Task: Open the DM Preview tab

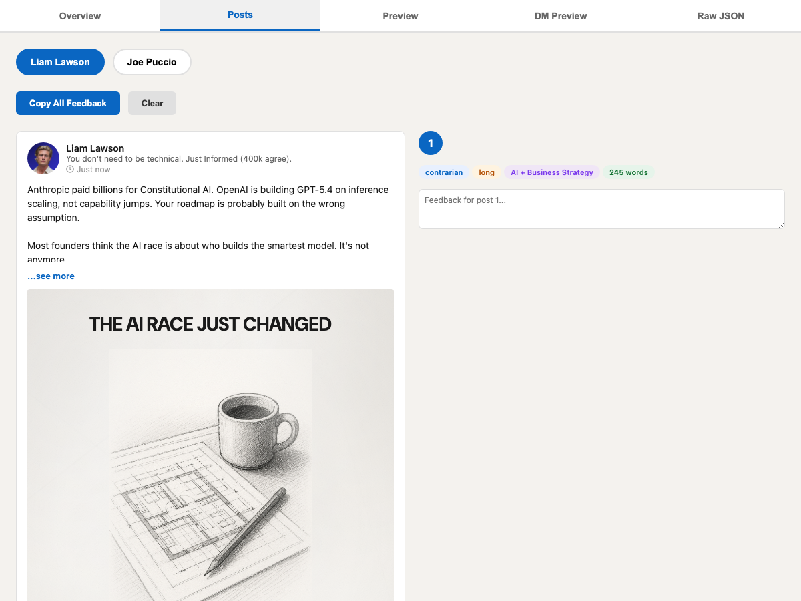Action: (x=560, y=15)
